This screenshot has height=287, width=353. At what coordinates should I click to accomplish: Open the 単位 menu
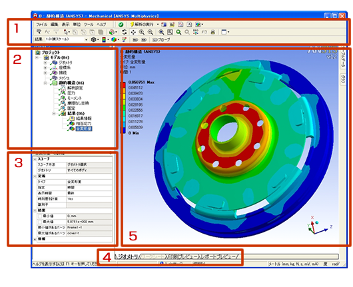[x=77, y=25]
